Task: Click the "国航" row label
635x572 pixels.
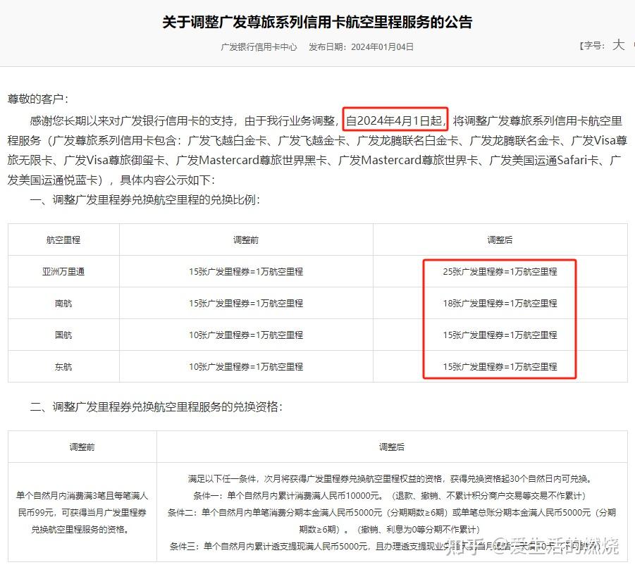Action: tap(63, 335)
